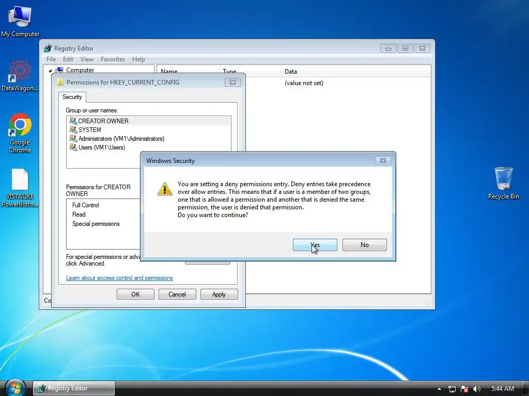Select DataWagon desktop shortcut
Screen dimensions: 529x396
pos(20,75)
